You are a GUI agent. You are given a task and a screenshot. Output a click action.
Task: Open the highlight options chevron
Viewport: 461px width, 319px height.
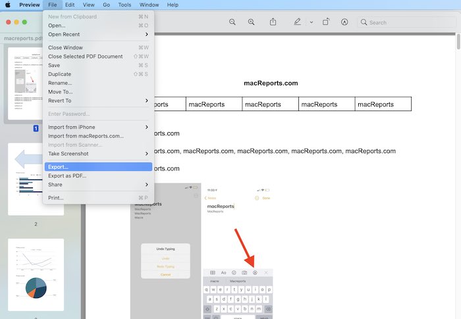pyautogui.click(x=312, y=22)
